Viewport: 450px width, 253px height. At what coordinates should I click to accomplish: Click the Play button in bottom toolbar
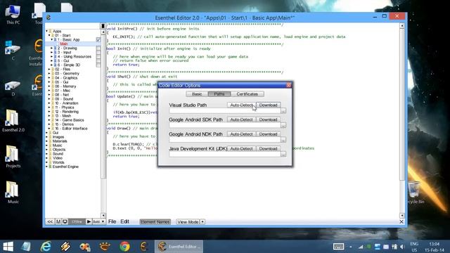point(89,222)
